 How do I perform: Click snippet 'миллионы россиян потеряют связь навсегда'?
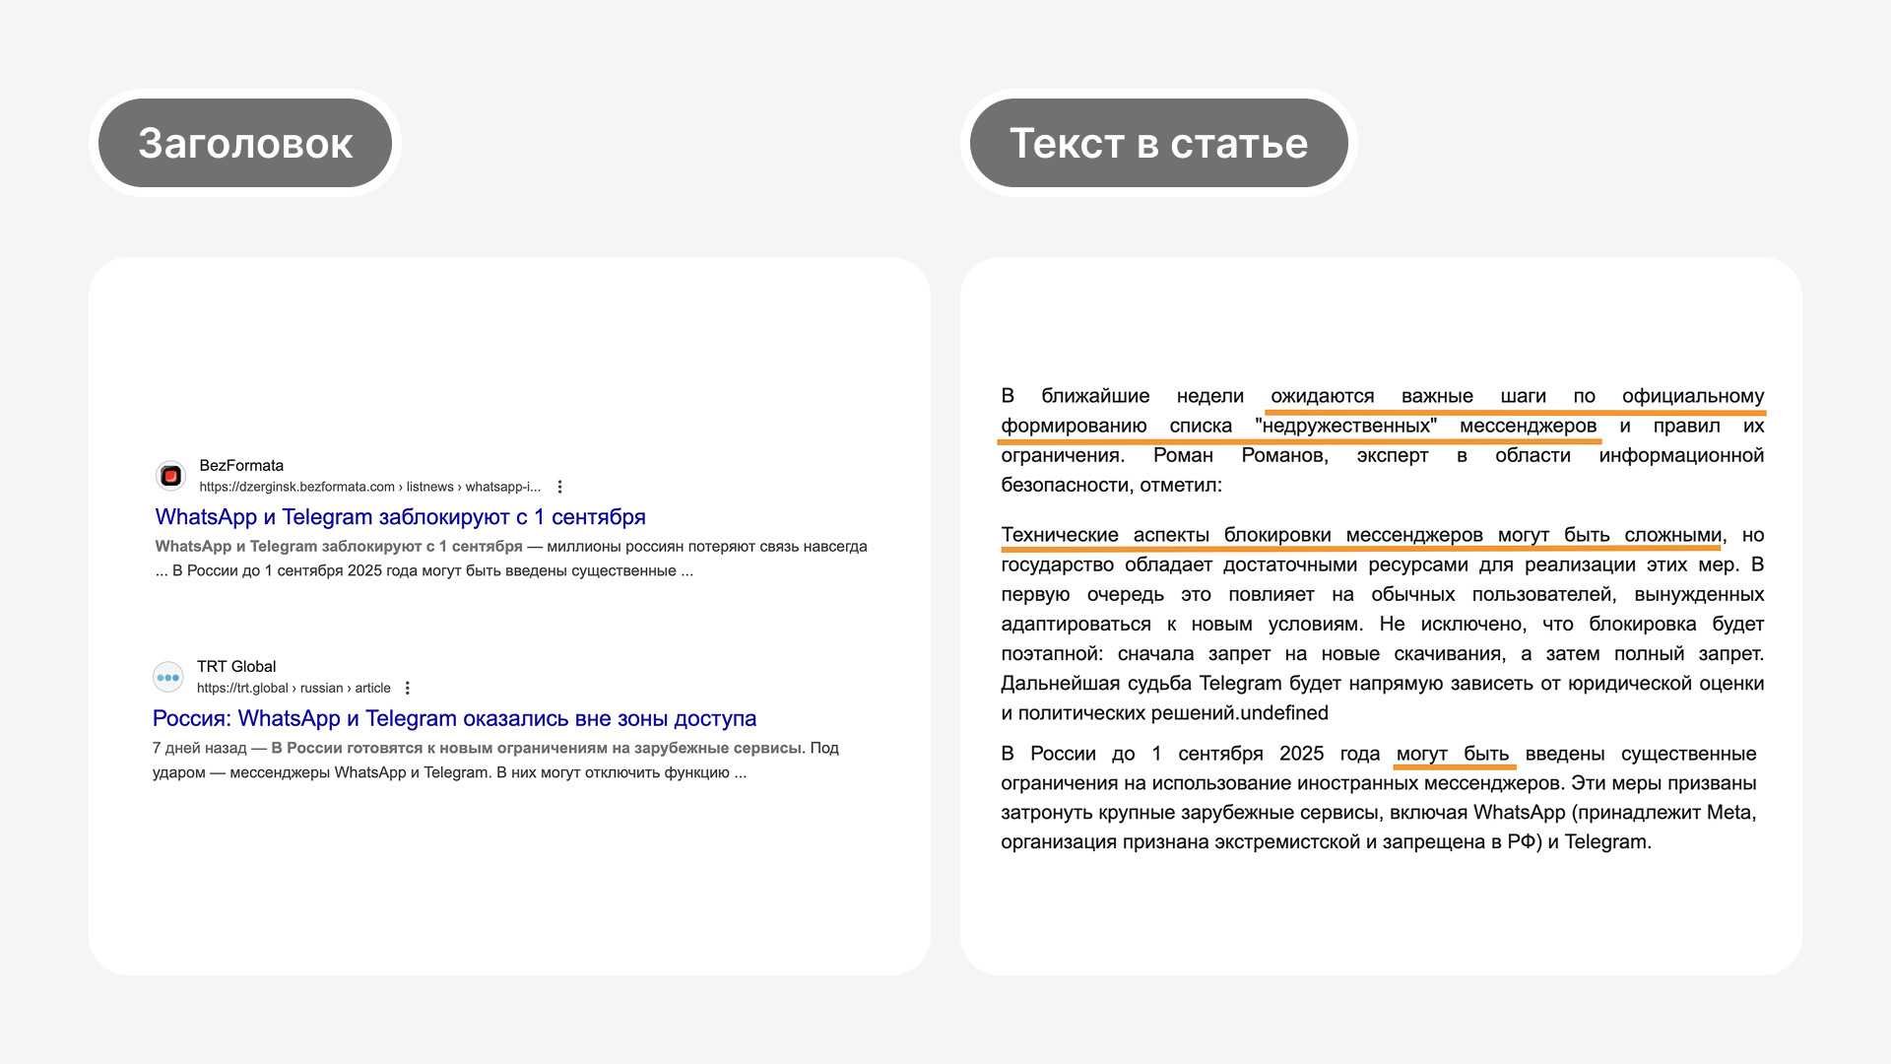[707, 546]
